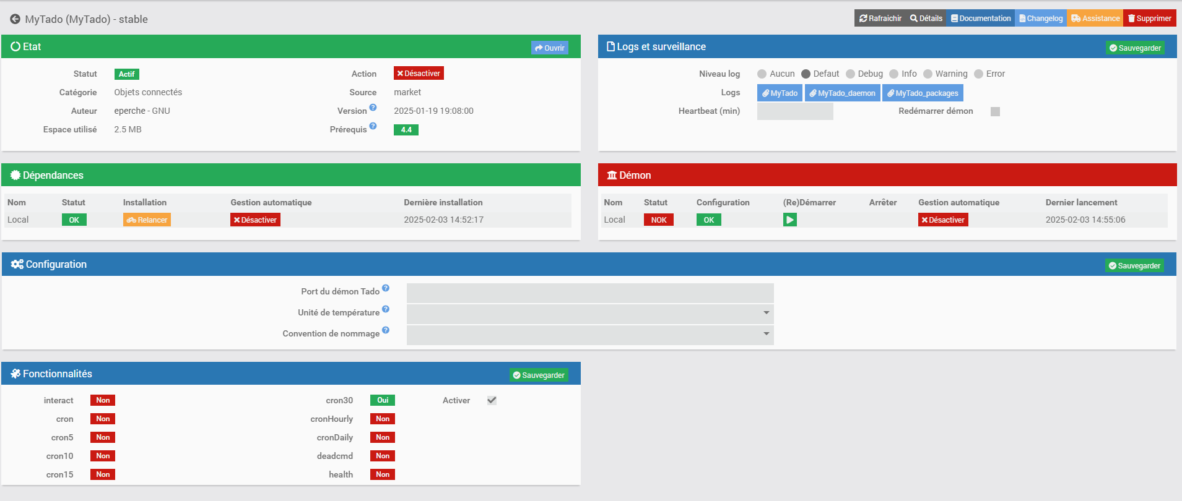The image size is (1182, 501).
Task: Click the Fonctionnalités panel icon
Action: [x=15, y=374]
